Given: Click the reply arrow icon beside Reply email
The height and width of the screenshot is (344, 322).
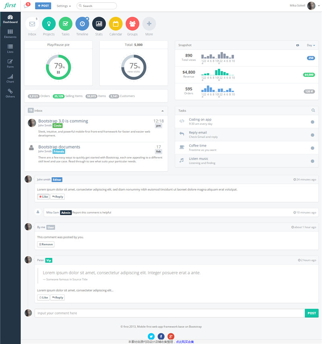Looking at the screenshot, I should pos(182,134).
